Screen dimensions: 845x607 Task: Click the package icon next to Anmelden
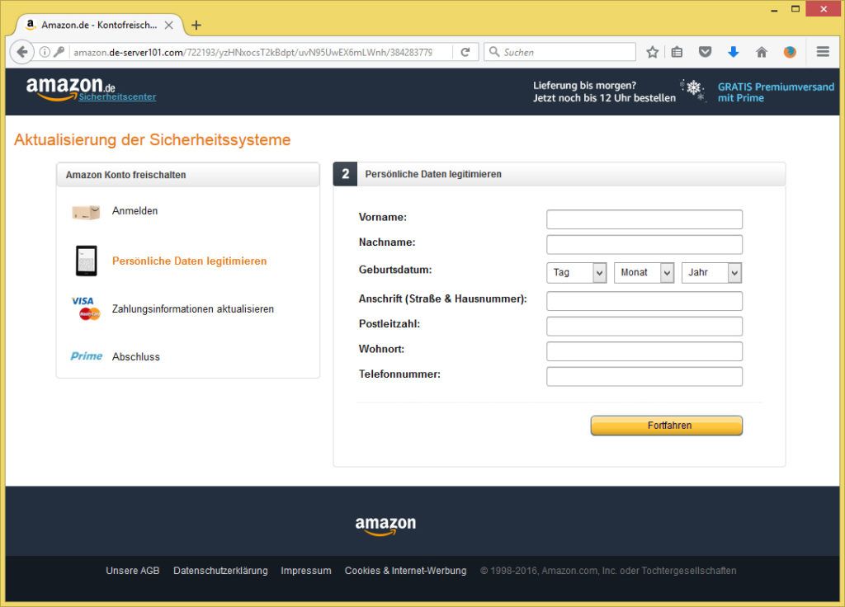[85, 211]
